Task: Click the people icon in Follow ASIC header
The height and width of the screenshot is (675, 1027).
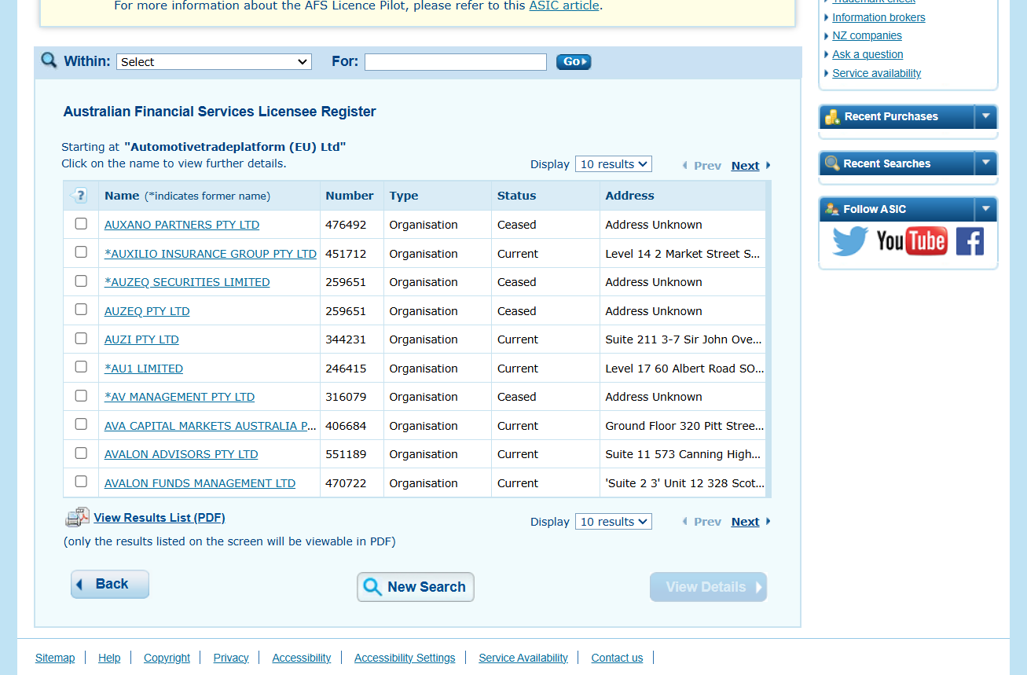Action: [832, 209]
